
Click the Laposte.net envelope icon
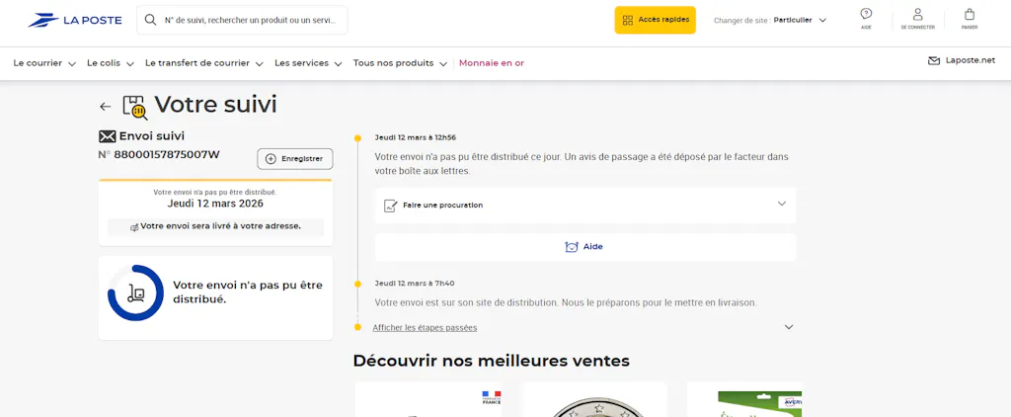pyautogui.click(x=933, y=61)
